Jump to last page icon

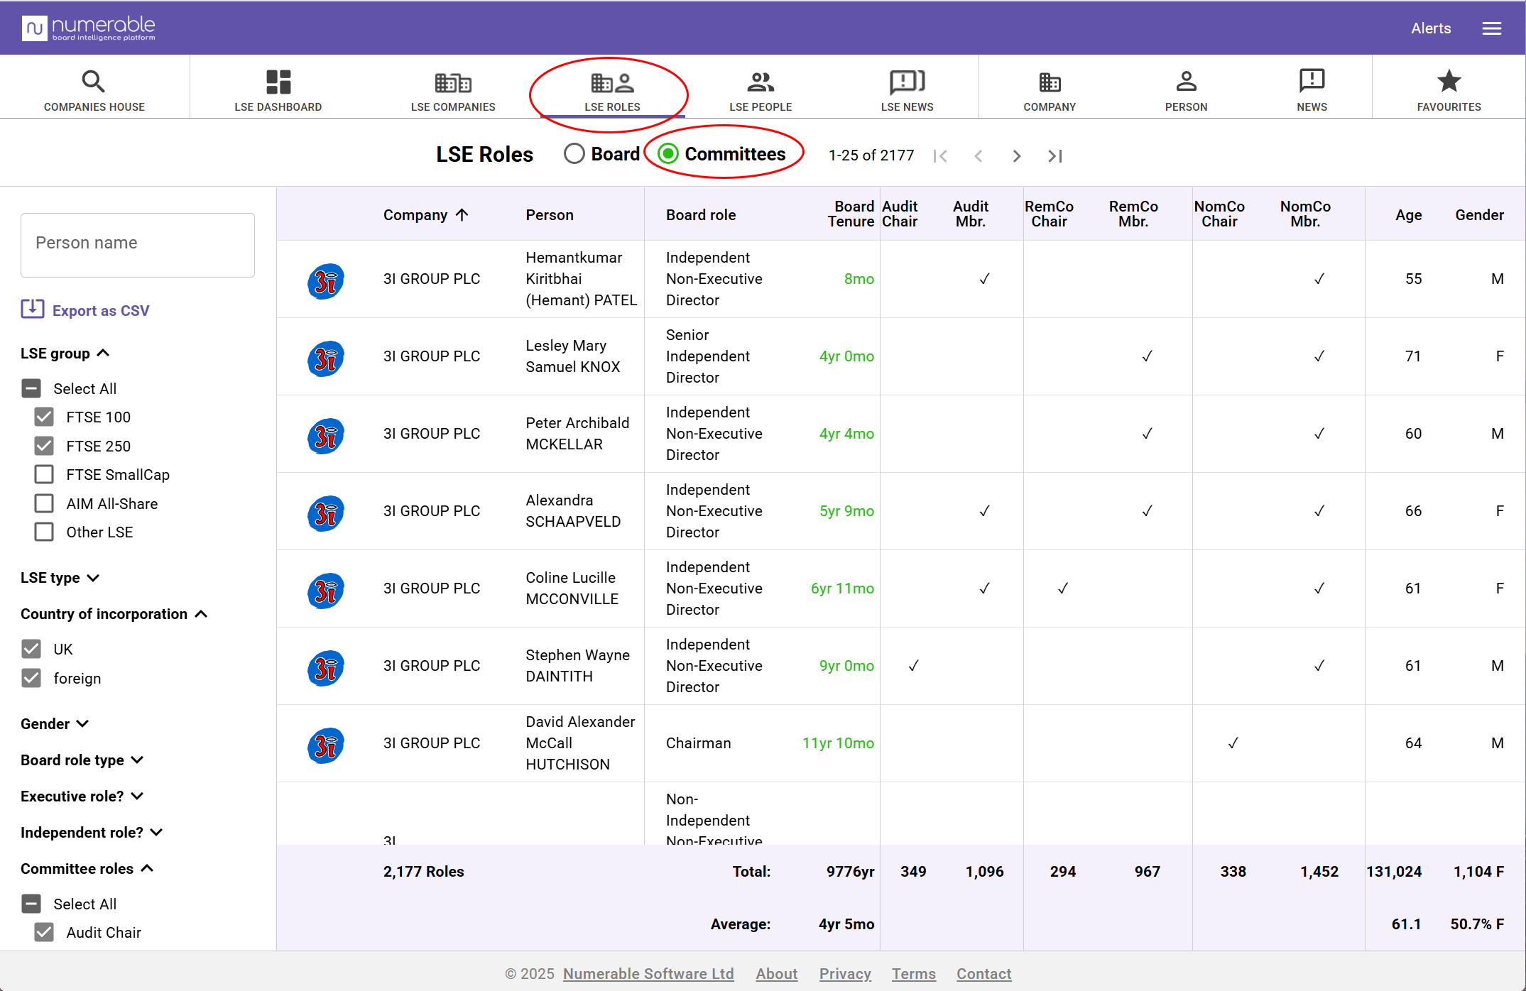pyautogui.click(x=1055, y=156)
